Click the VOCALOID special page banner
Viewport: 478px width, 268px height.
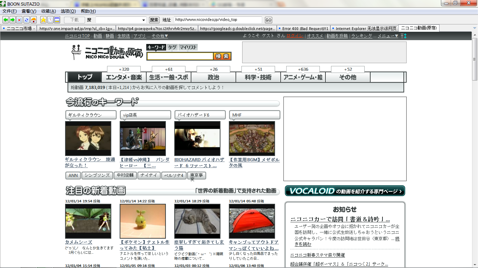(x=345, y=191)
